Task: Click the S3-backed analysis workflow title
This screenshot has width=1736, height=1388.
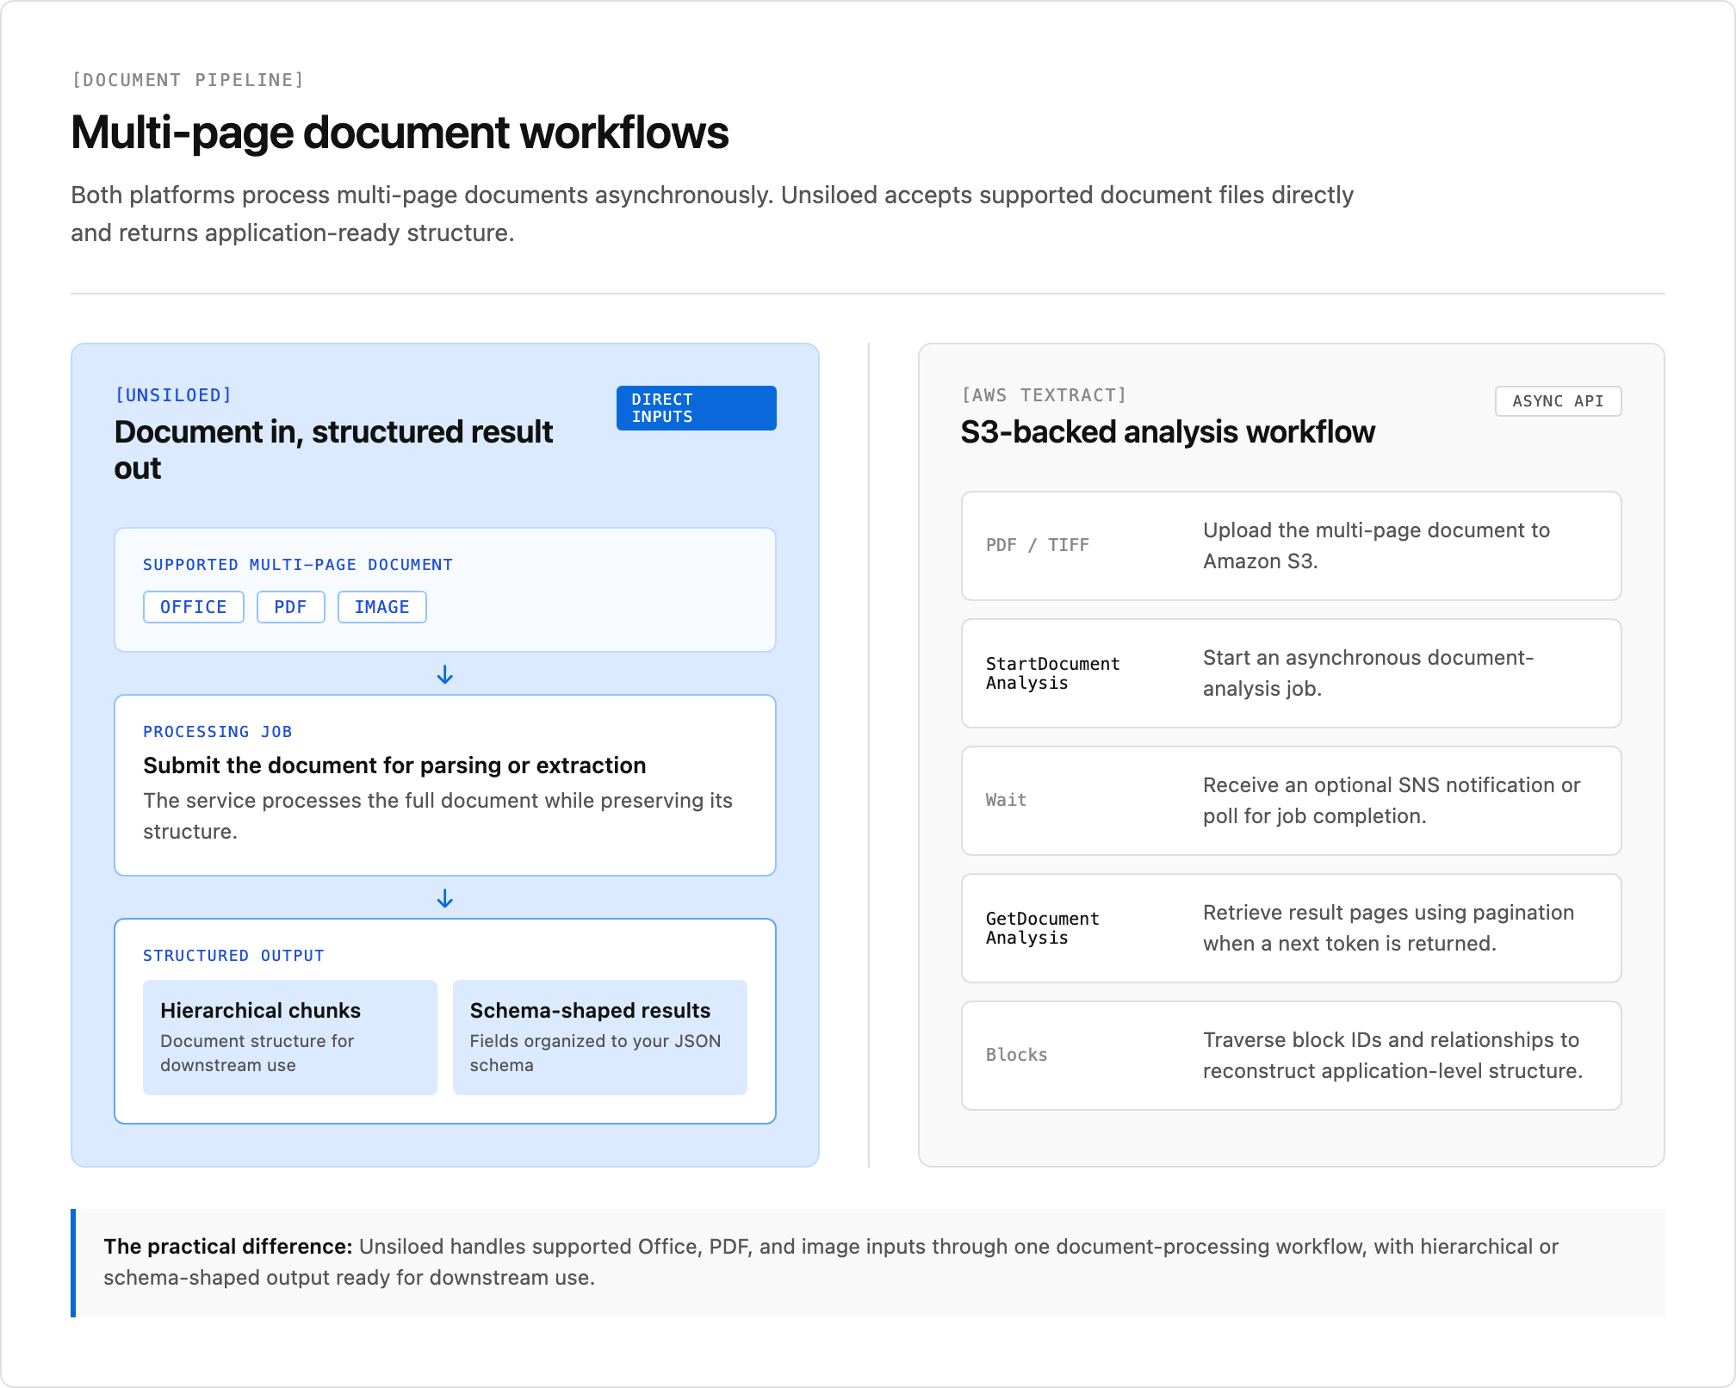Action: [x=1168, y=432]
